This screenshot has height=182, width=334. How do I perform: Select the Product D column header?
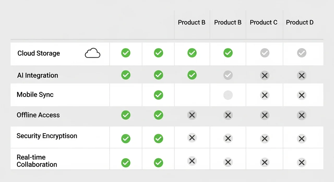click(x=300, y=22)
